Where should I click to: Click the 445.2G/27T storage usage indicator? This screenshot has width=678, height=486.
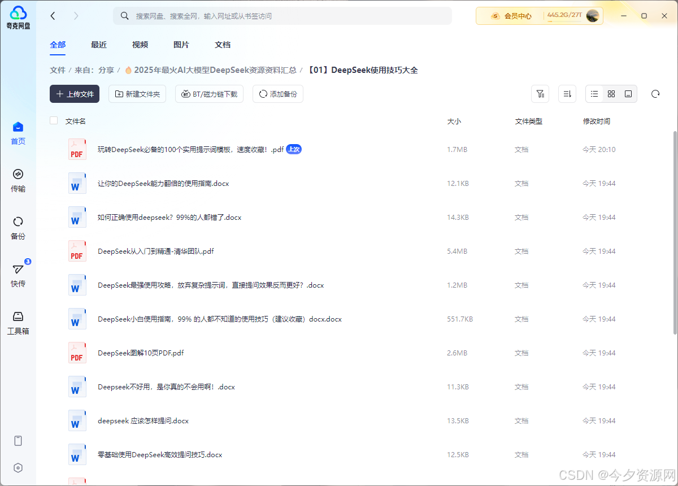[564, 15]
